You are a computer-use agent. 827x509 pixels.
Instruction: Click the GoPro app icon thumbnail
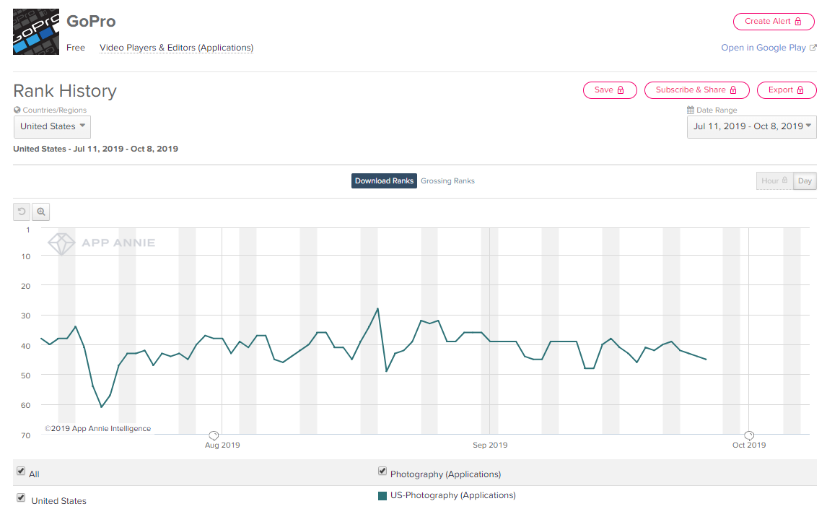coord(36,32)
